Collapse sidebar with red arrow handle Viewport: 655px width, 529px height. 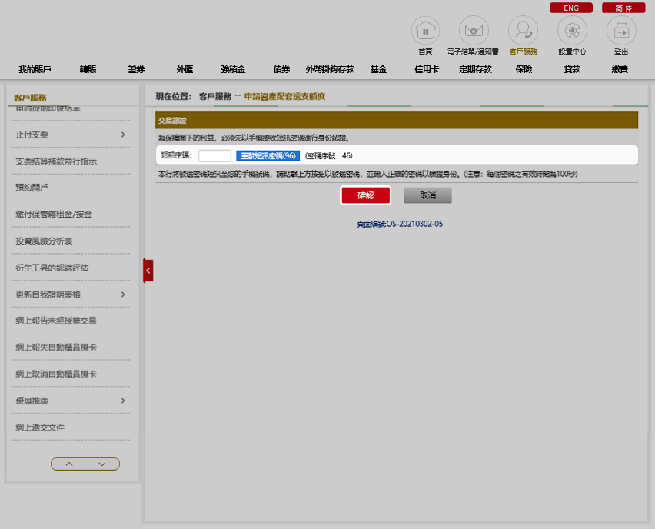(148, 271)
